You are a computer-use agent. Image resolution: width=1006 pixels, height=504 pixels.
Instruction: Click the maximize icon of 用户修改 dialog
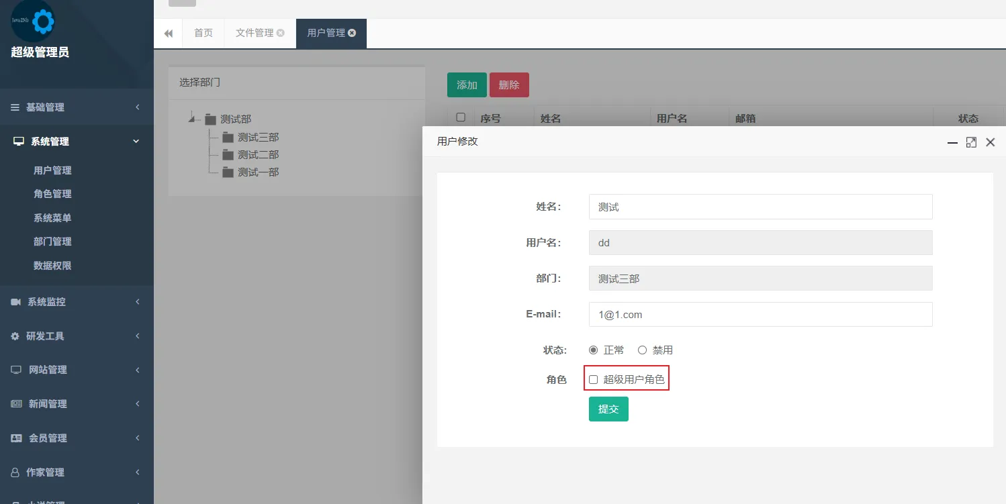click(971, 142)
